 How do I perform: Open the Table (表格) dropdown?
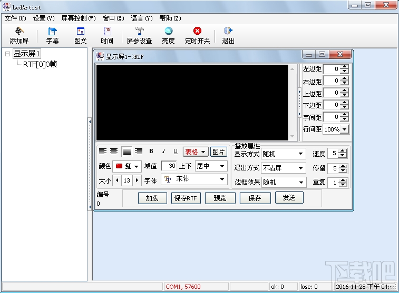[x=196, y=152]
